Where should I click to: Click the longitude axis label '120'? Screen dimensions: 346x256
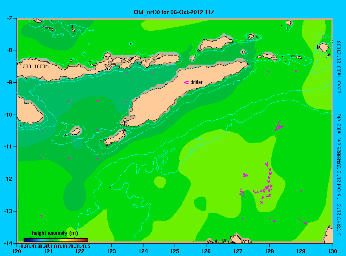click(17, 251)
